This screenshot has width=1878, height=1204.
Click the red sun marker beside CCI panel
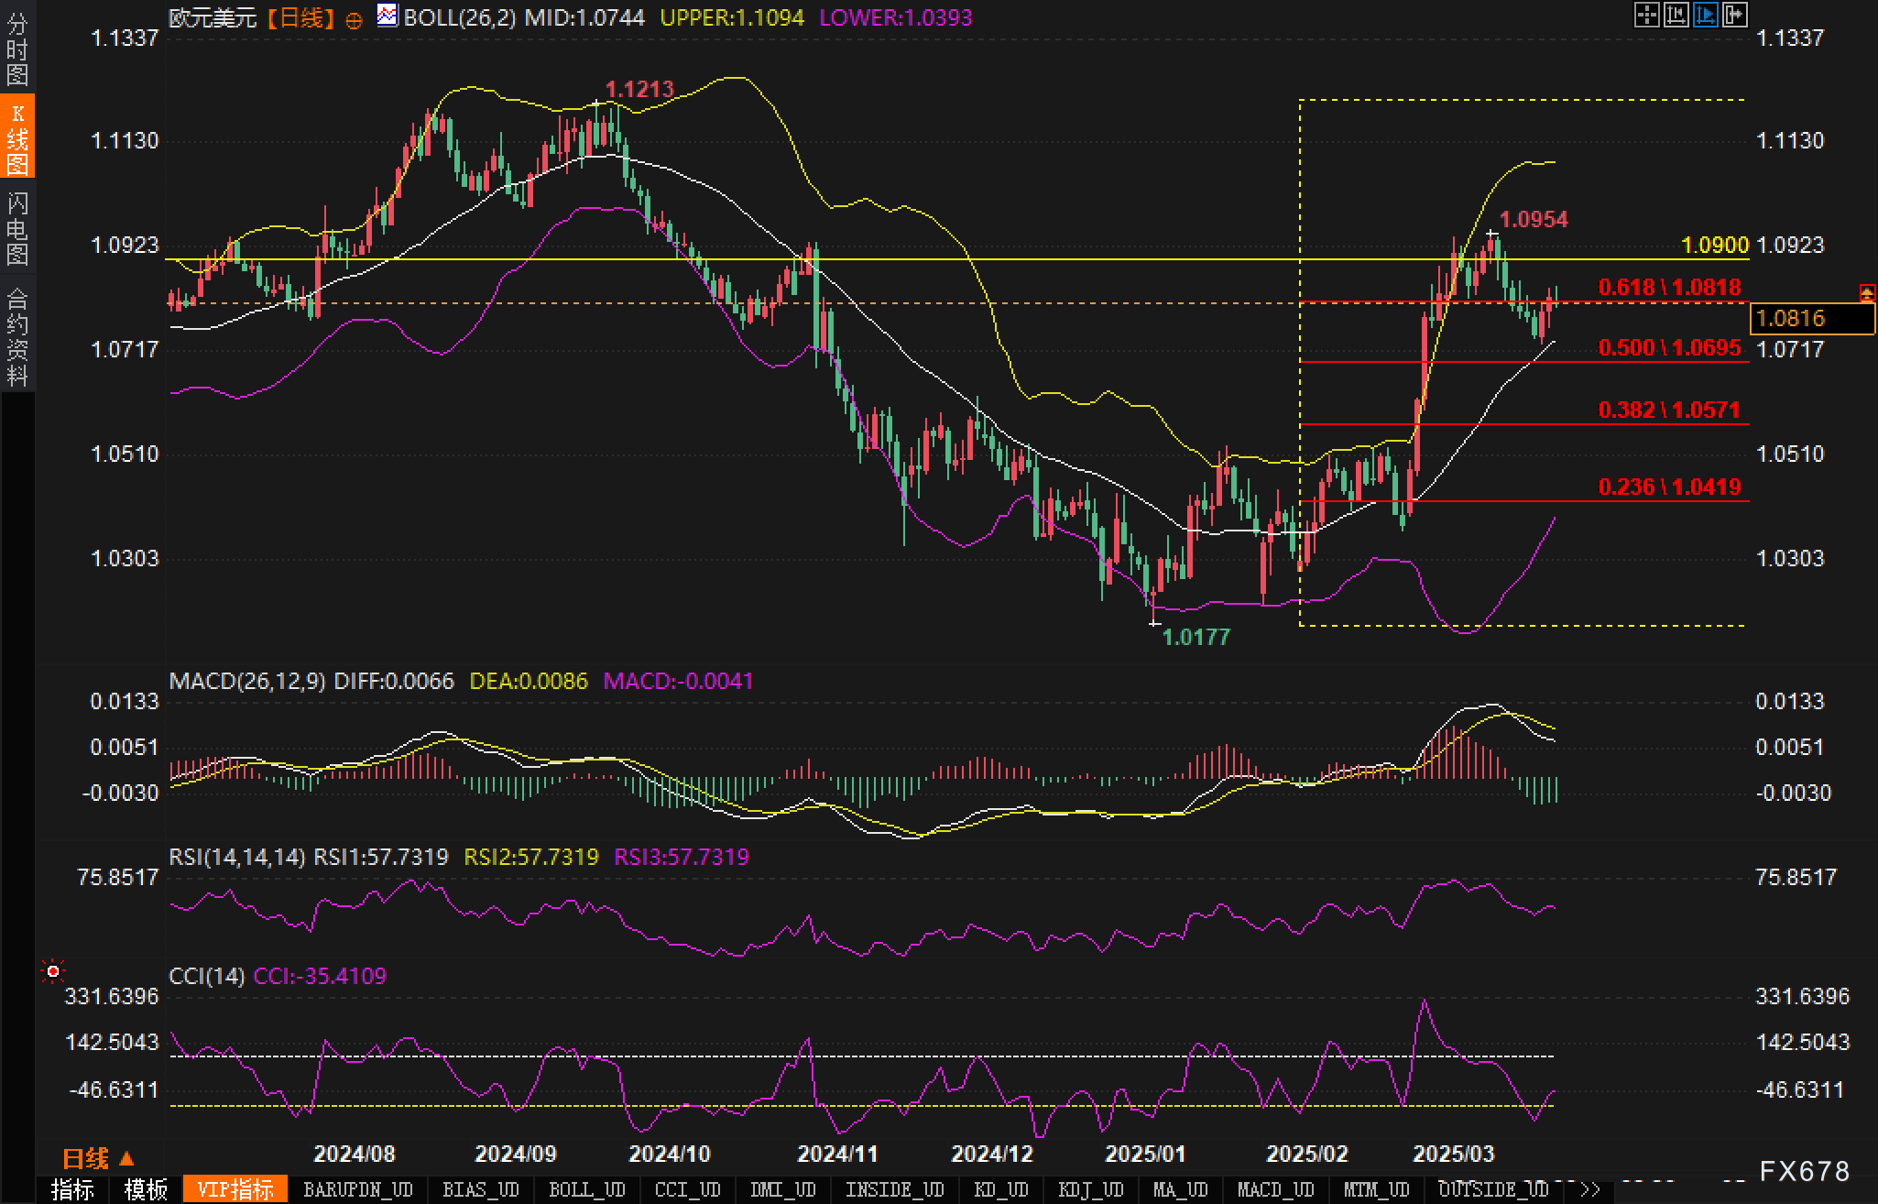[x=53, y=971]
